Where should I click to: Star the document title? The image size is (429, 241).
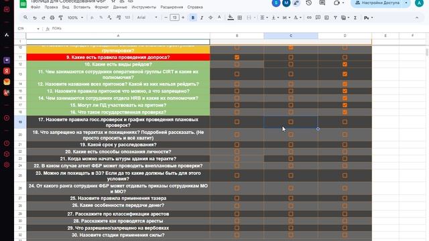(113, 1)
